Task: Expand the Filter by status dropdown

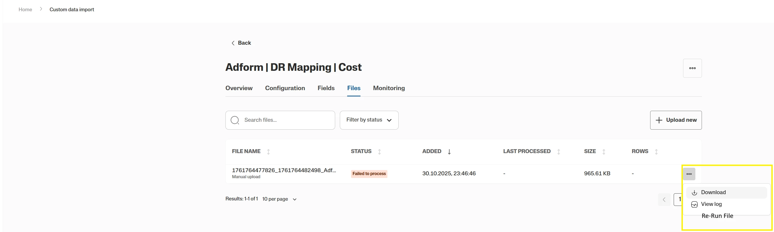Action: tap(369, 120)
